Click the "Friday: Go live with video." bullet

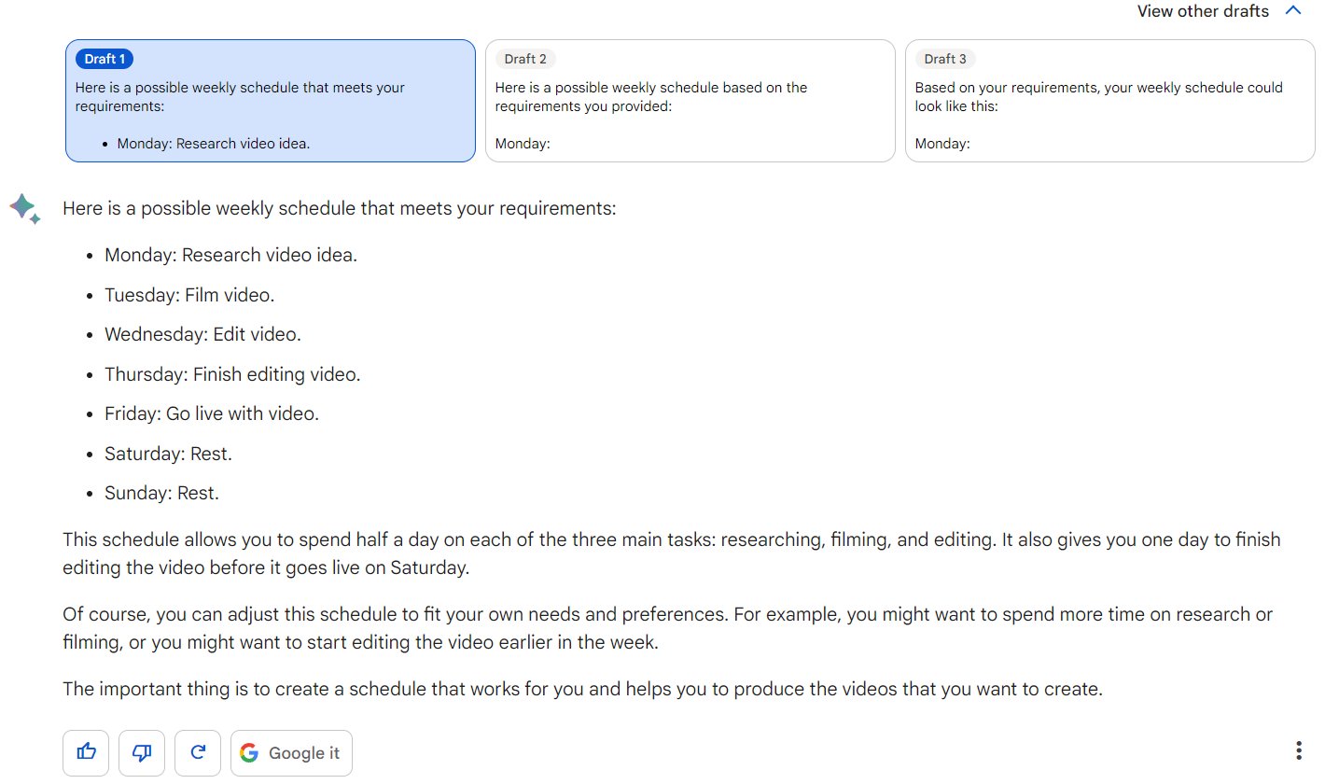[x=212, y=413]
